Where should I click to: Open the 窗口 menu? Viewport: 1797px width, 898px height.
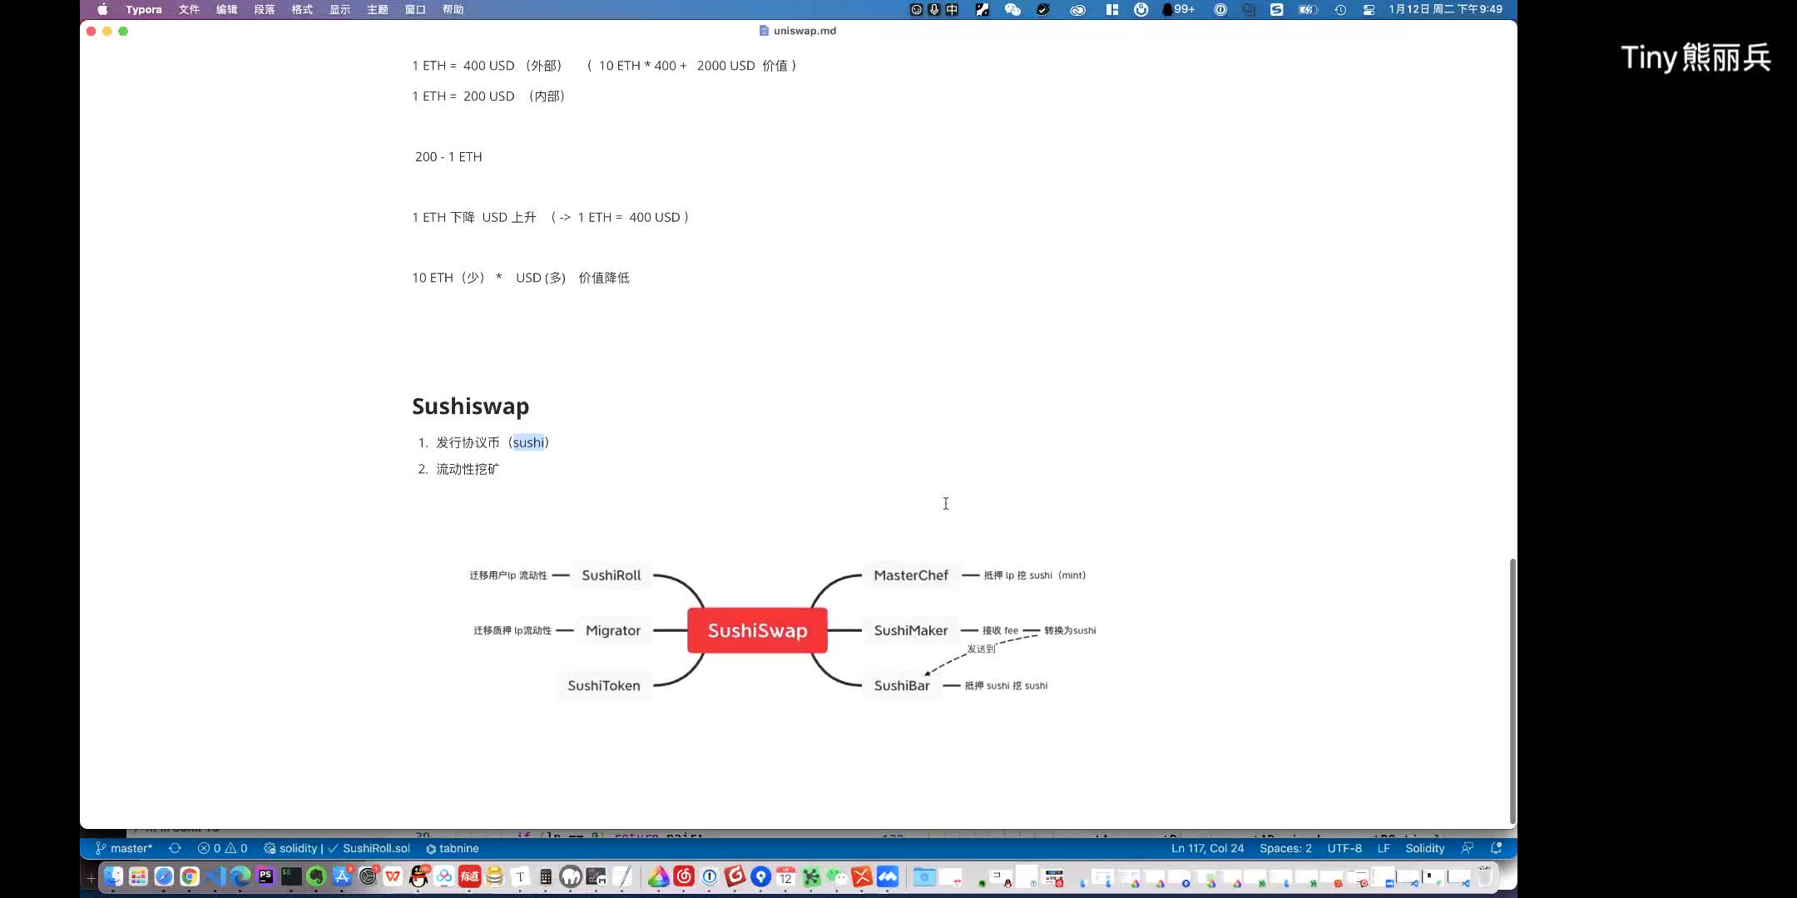tap(415, 10)
